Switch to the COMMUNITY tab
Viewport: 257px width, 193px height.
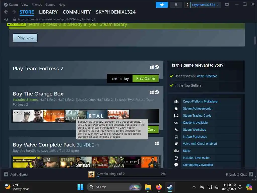(77, 12)
